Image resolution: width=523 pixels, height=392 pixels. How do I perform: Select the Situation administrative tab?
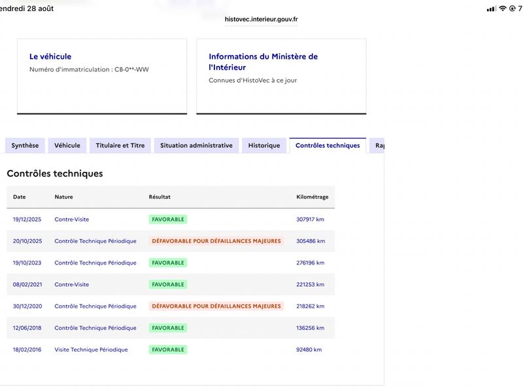coord(196,145)
